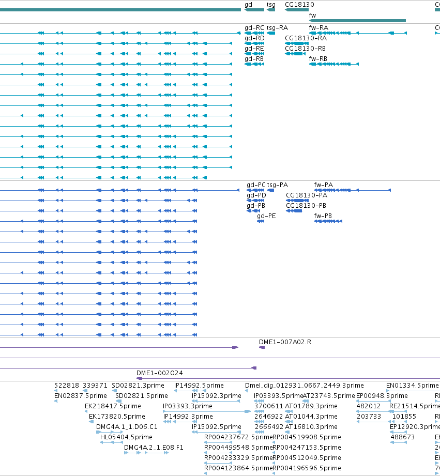Click the 203733 EST label
Screen dimensions: 440x476
coord(369,417)
